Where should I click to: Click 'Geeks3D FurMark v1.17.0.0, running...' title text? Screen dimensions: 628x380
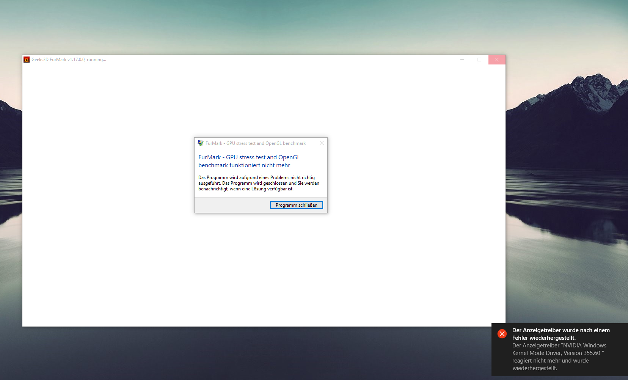pyautogui.click(x=69, y=60)
